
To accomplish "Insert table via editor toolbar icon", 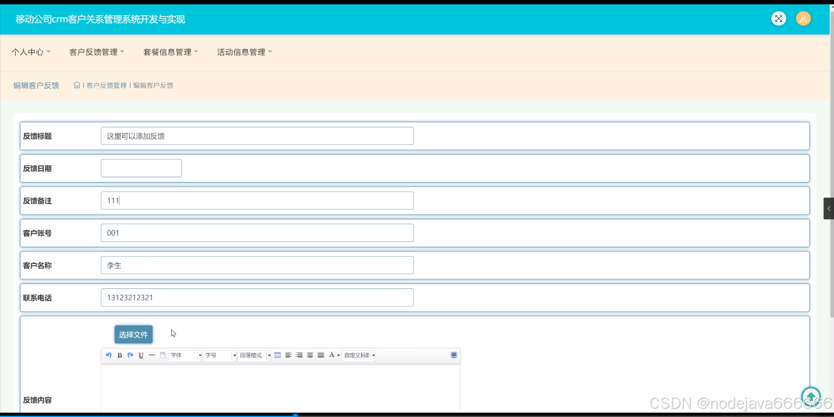I will click(278, 355).
